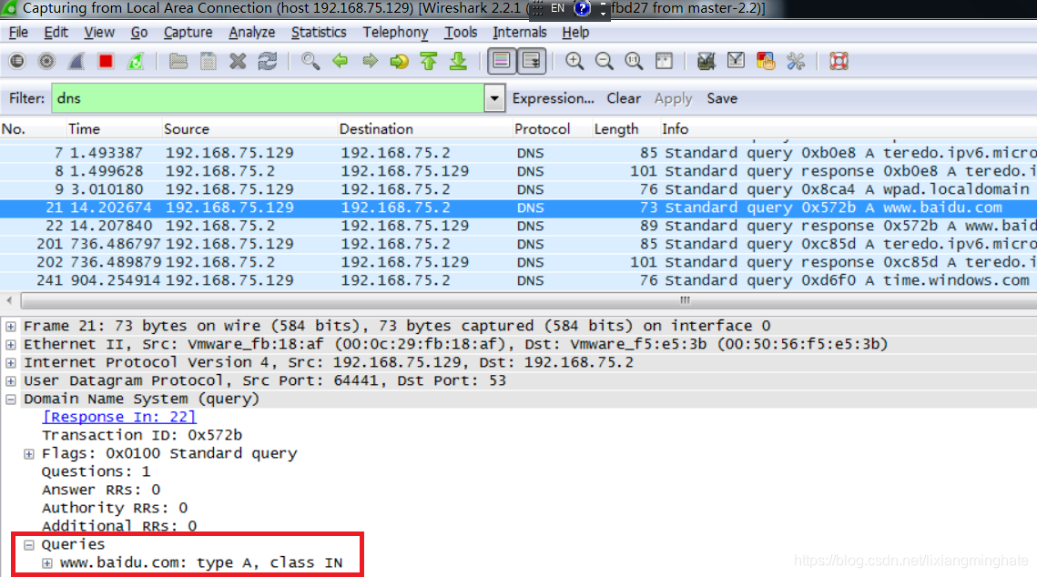Viewport: 1037px width, 577px height.
Task: Apply the display filter
Action: pyautogui.click(x=673, y=98)
